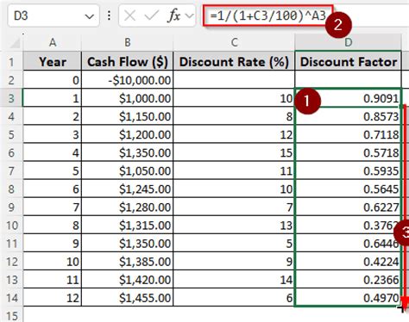Click into the formula bar text
Viewport: 409px width, 322px height.
coord(267,15)
